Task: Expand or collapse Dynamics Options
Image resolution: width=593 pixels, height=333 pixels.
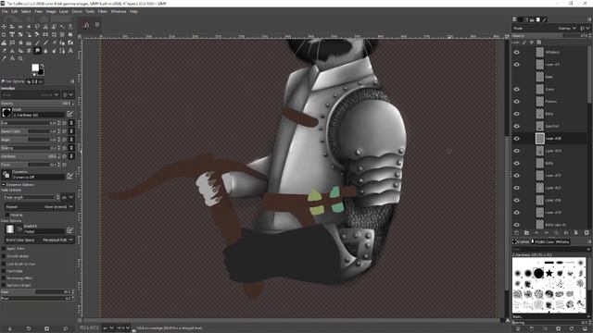Action: [4, 185]
